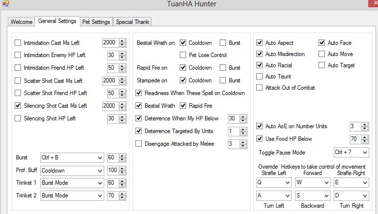378x214 pixels.
Task: Enable Intimidation Cast Ms Left checkbox
Action: pos(18,43)
